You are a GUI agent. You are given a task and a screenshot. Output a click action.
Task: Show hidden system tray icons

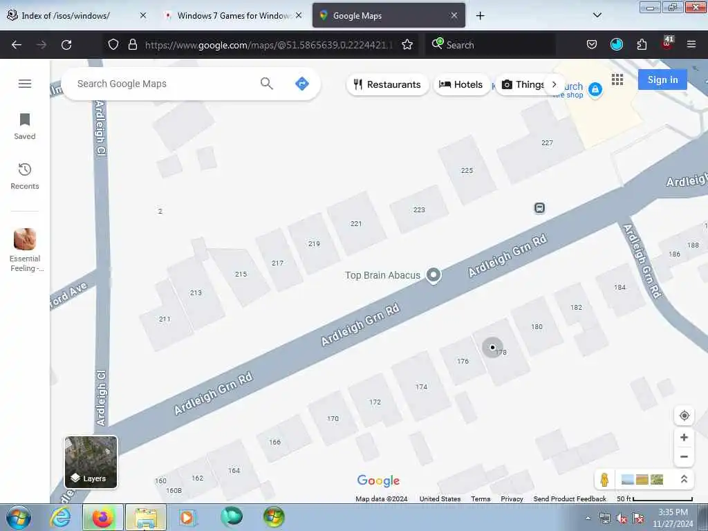click(x=588, y=519)
